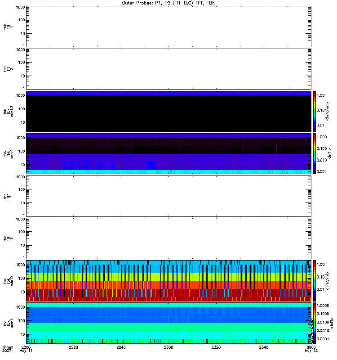Click the 1.000 value on thb scm1 color bar
Screen dimensions: 337x360
322,137
